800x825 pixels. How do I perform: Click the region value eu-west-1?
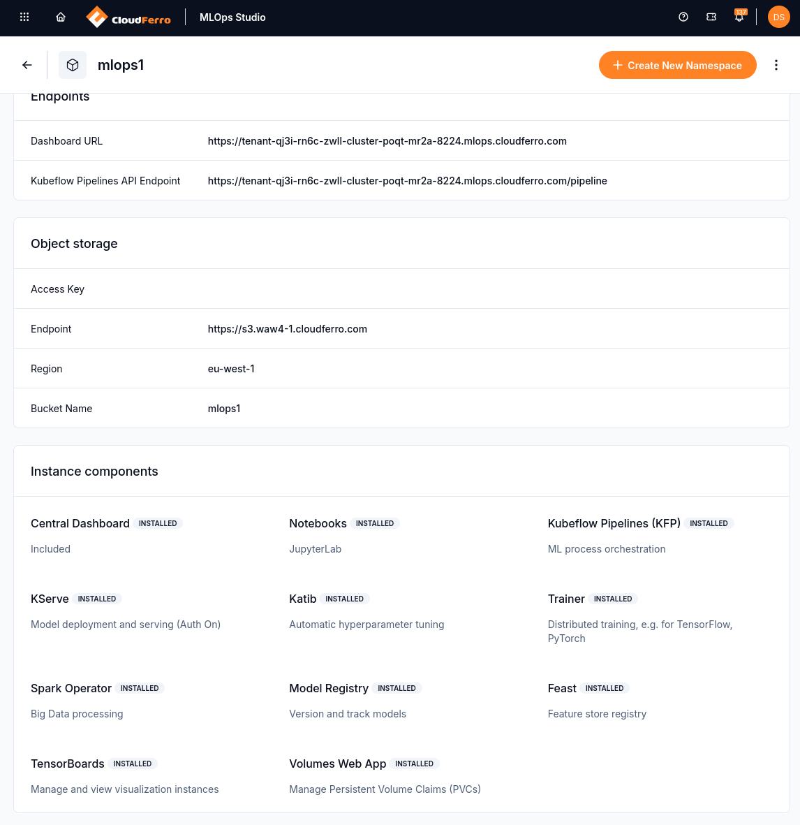coord(231,369)
